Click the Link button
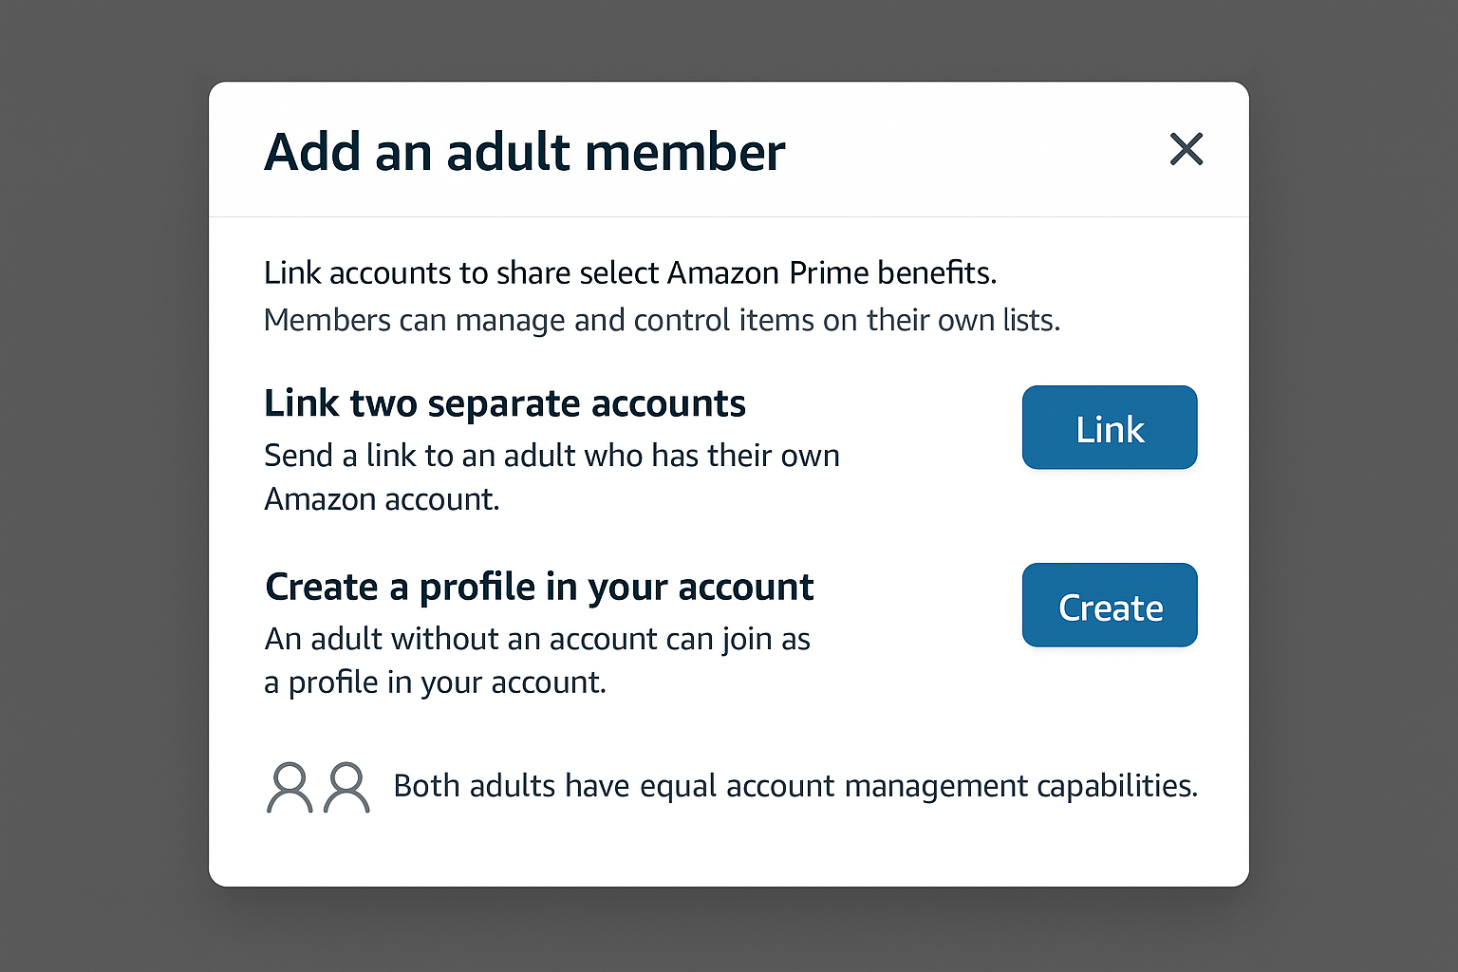The height and width of the screenshot is (972, 1458). tap(1109, 427)
